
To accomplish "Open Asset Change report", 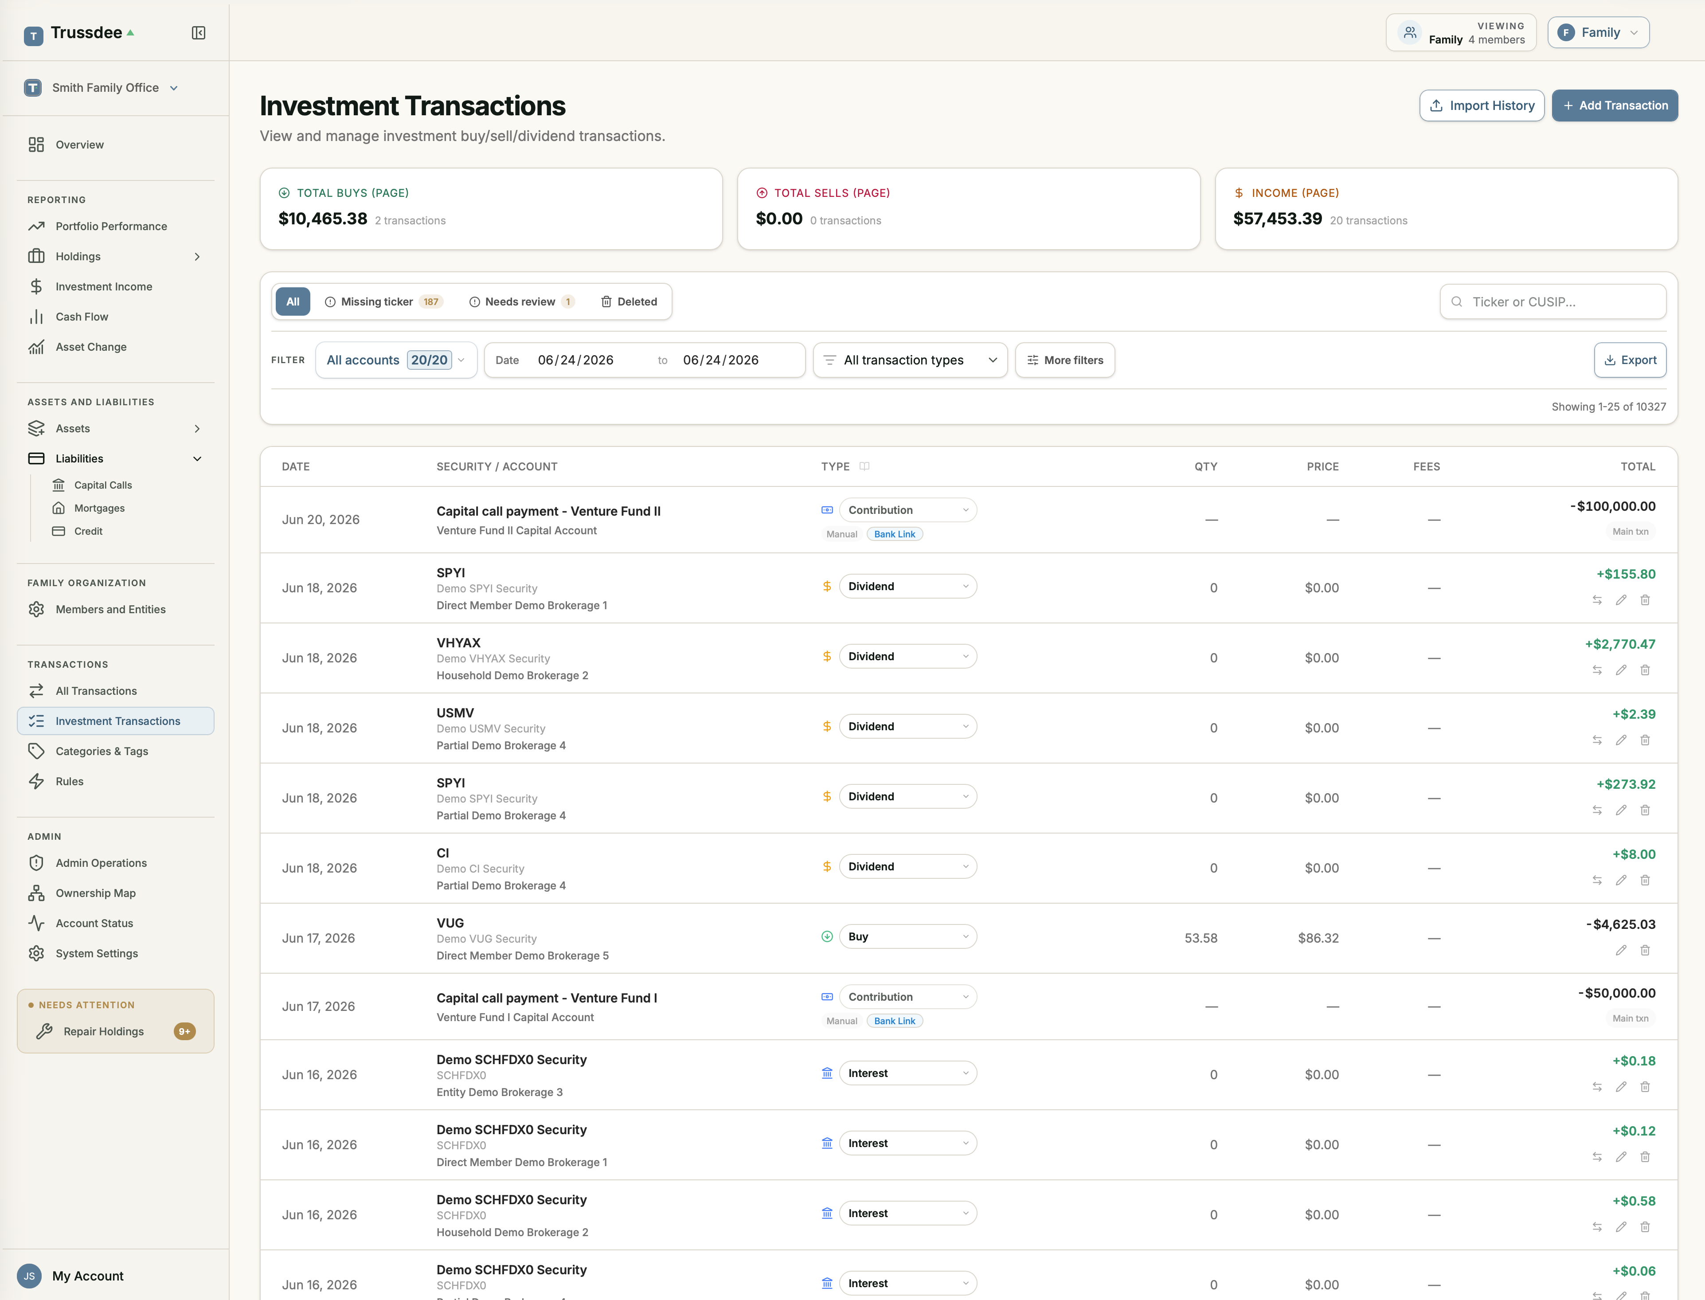I will pyautogui.click(x=116, y=347).
